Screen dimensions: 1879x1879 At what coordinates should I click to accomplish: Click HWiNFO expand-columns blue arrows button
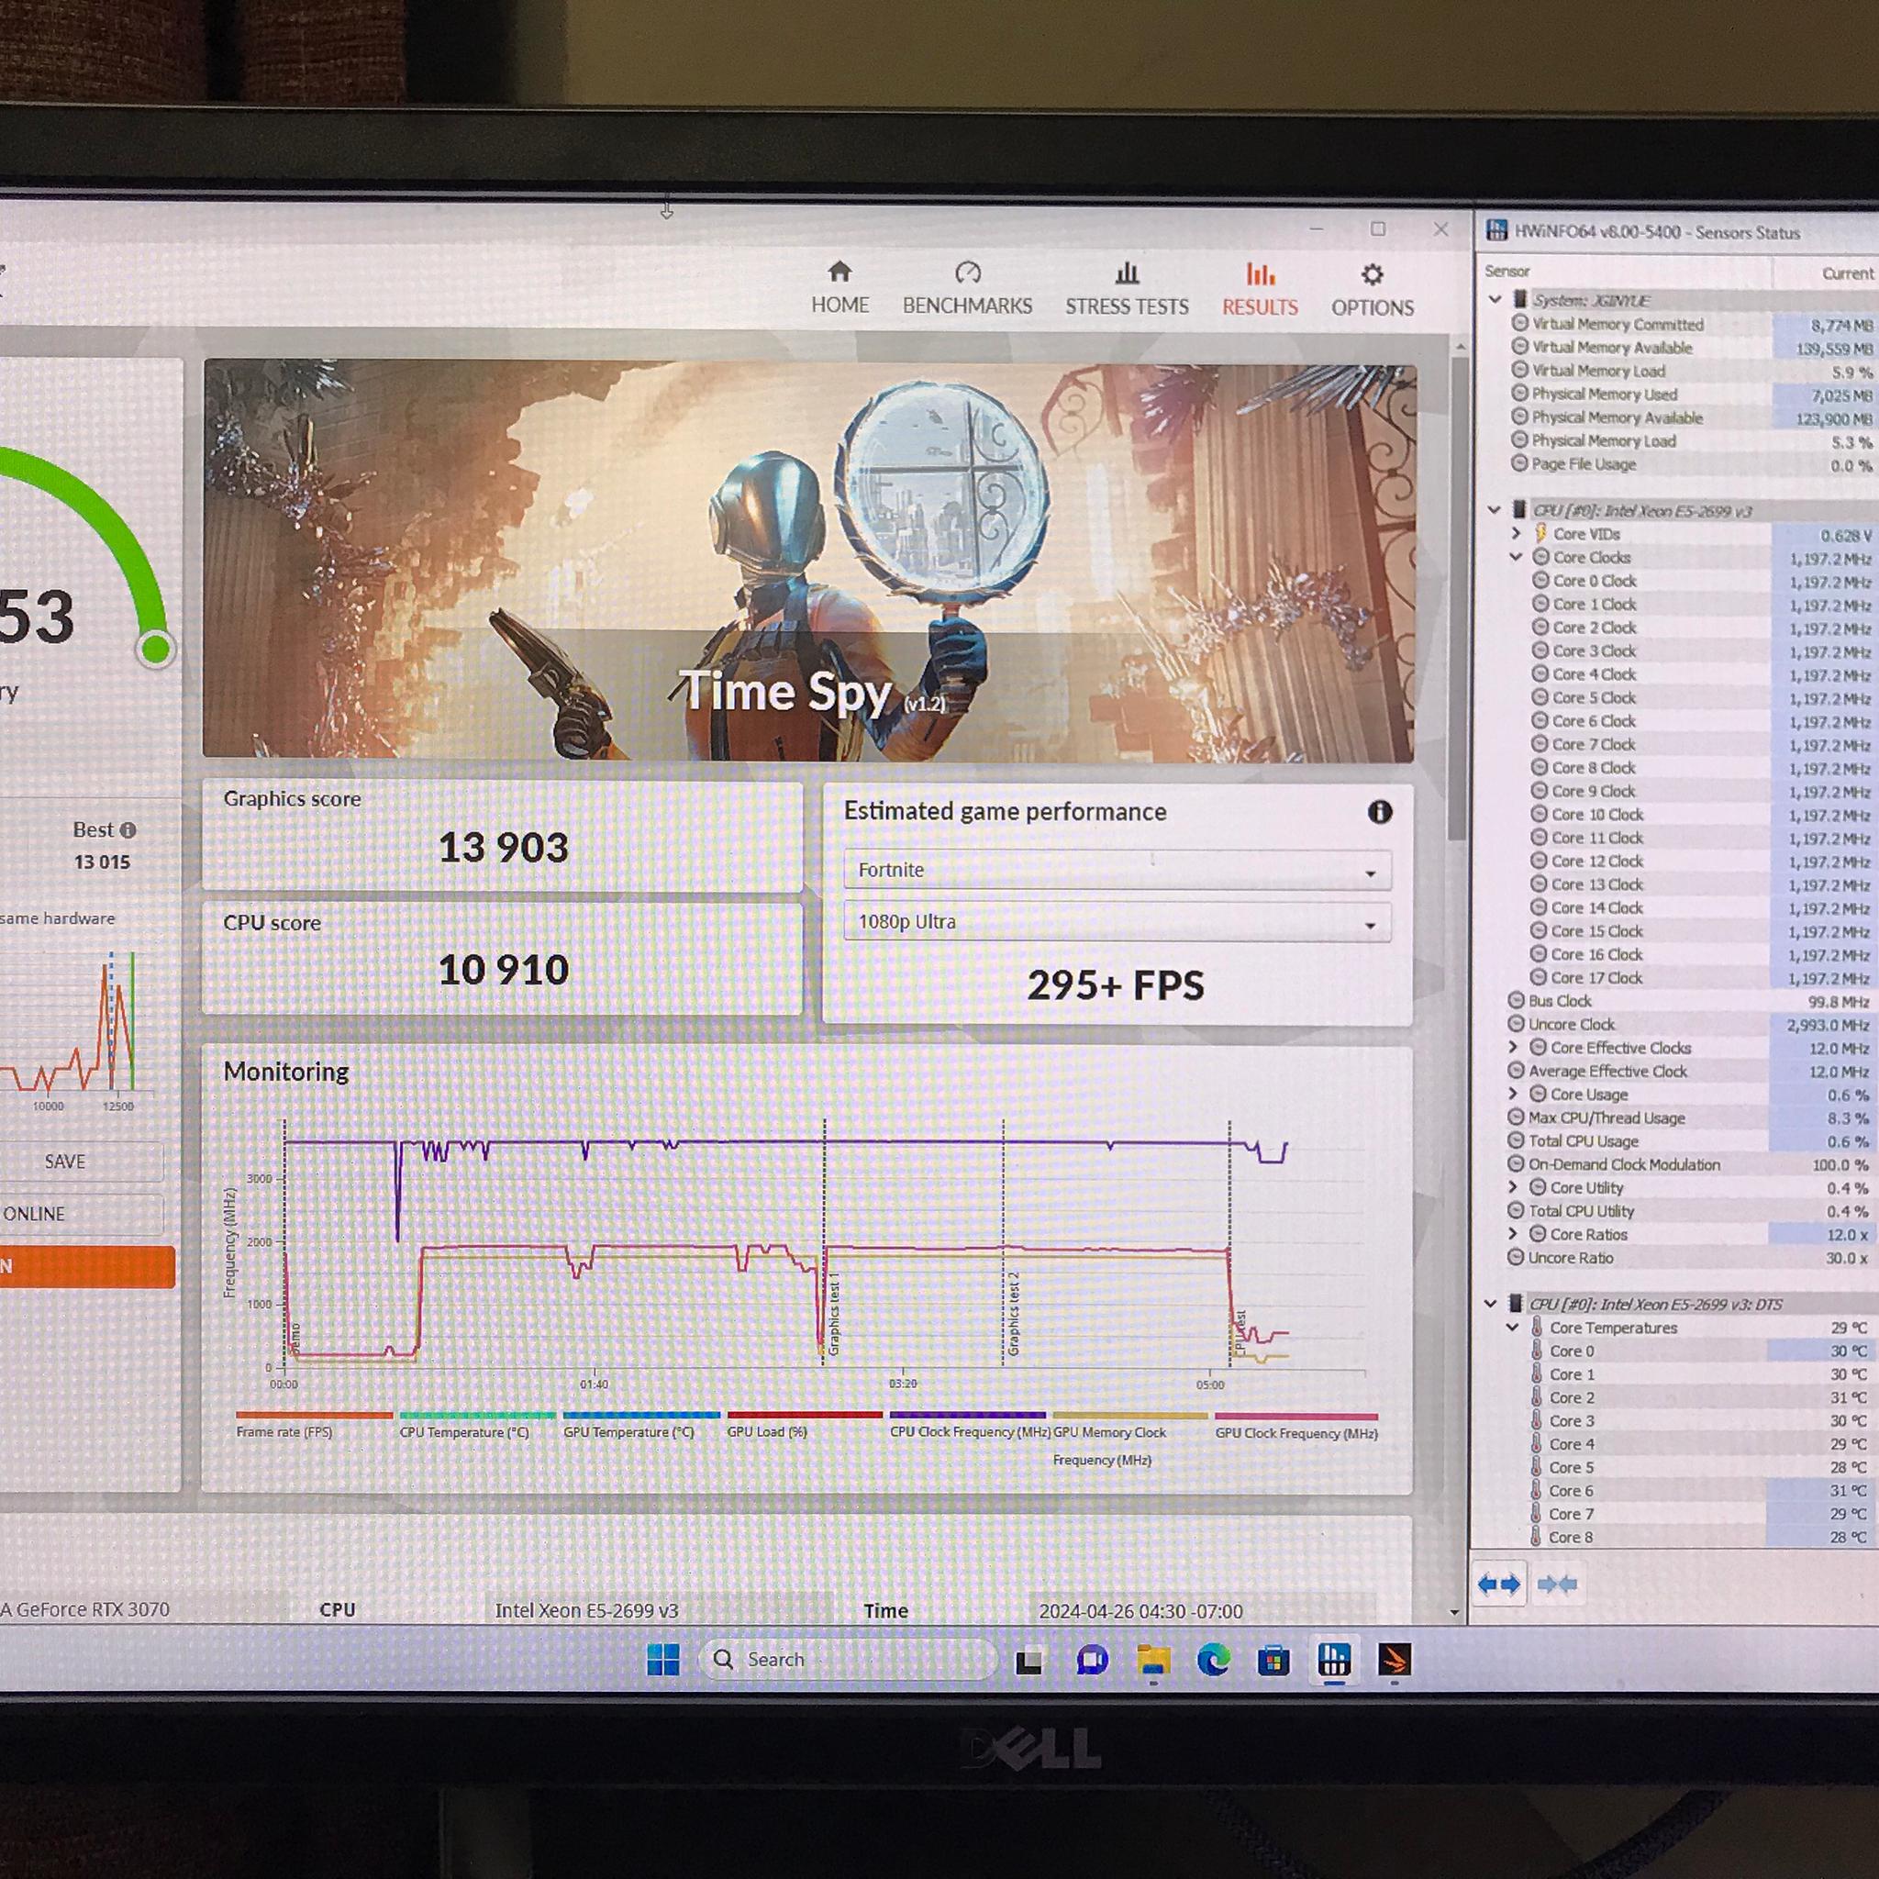pyautogui.click(x=1499, y=1585)
